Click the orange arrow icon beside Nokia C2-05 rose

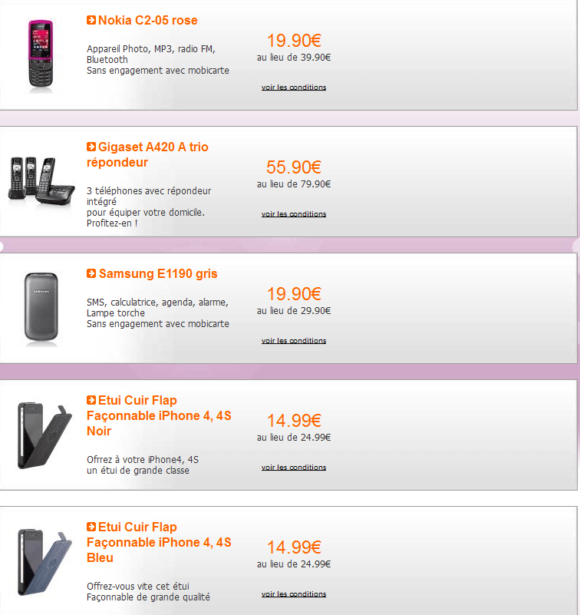pyautogui.click(x=91, y=20)
